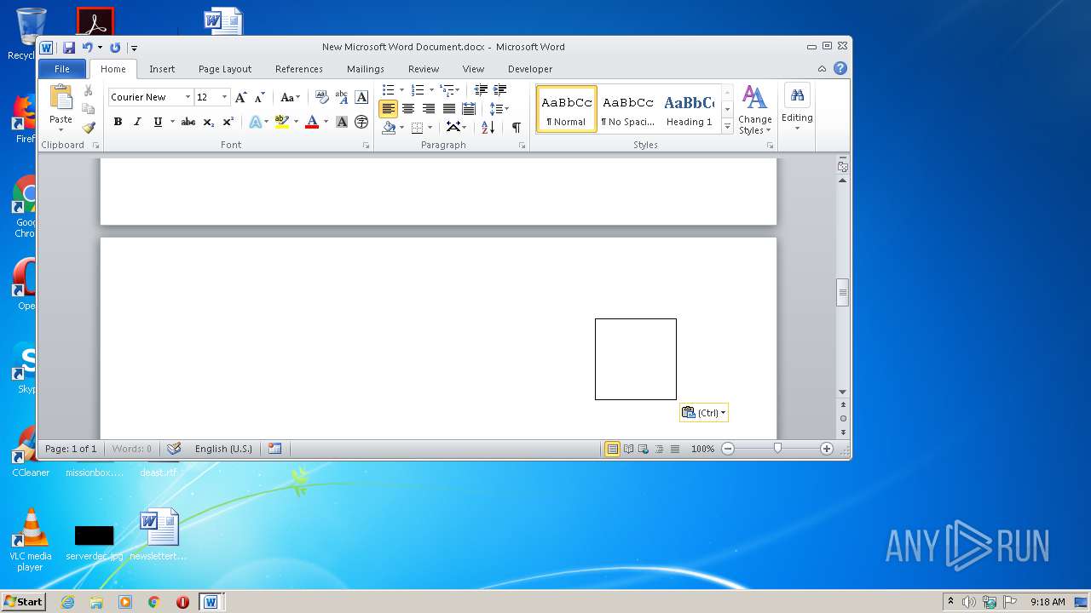This screenshot has height=613, width=1091.
Task: Click the Page: 1 of 1 status
Action: 71,449
